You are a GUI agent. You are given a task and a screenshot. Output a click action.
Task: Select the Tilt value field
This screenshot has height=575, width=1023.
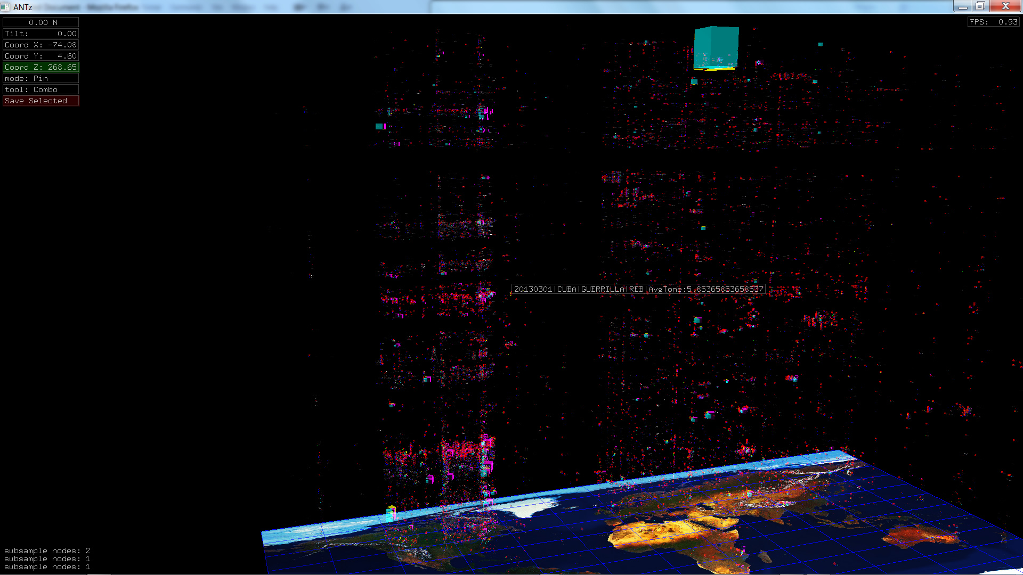pyautogui.click(x=41, y=34)
